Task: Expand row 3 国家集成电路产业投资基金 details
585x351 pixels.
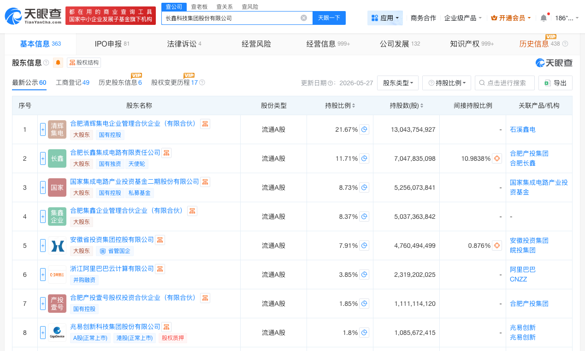Action: [x=43, y=187]
